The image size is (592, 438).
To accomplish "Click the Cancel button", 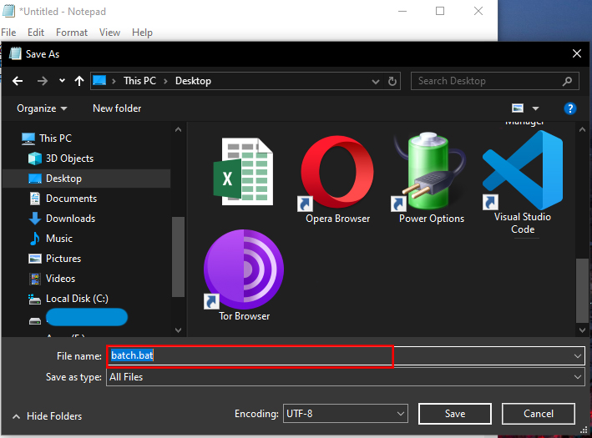I will pyautogui.click(x=539, y=414).
